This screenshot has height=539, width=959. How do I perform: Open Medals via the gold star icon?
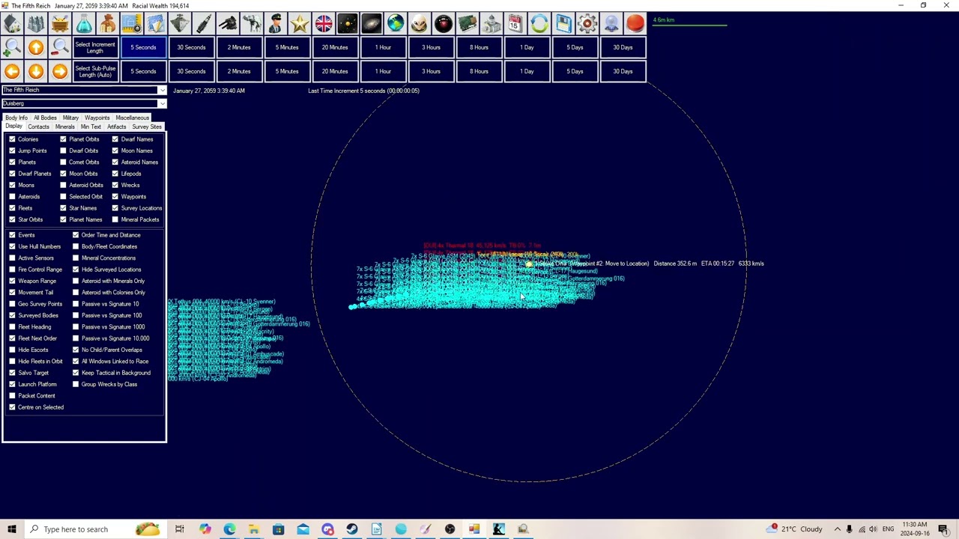click(300, 24)
